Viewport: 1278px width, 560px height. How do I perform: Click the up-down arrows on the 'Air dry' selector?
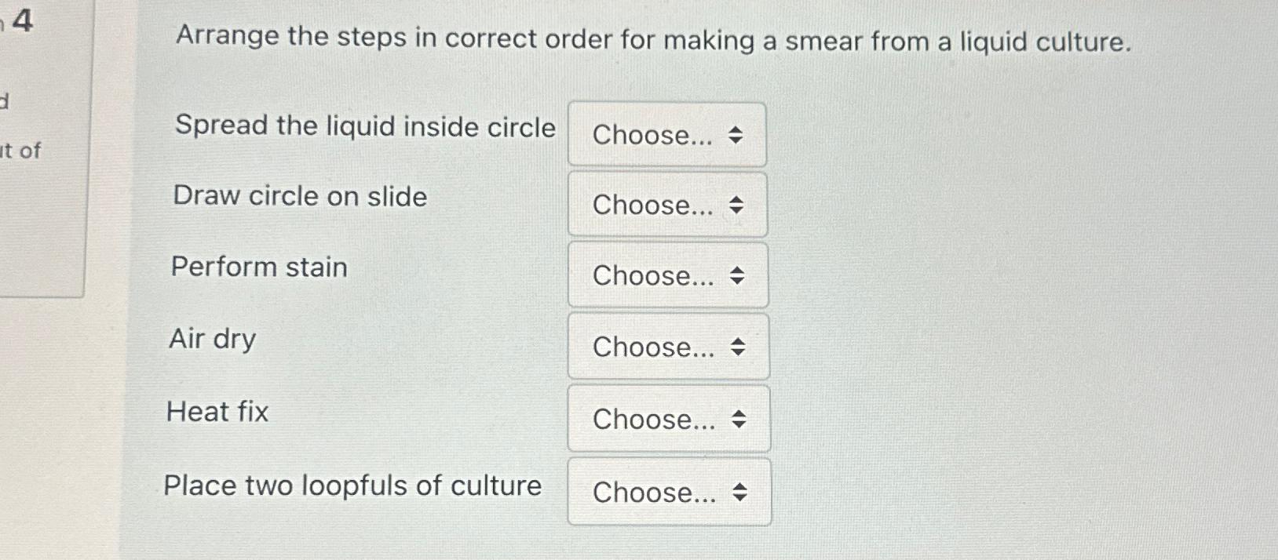[x=738, y=347]
